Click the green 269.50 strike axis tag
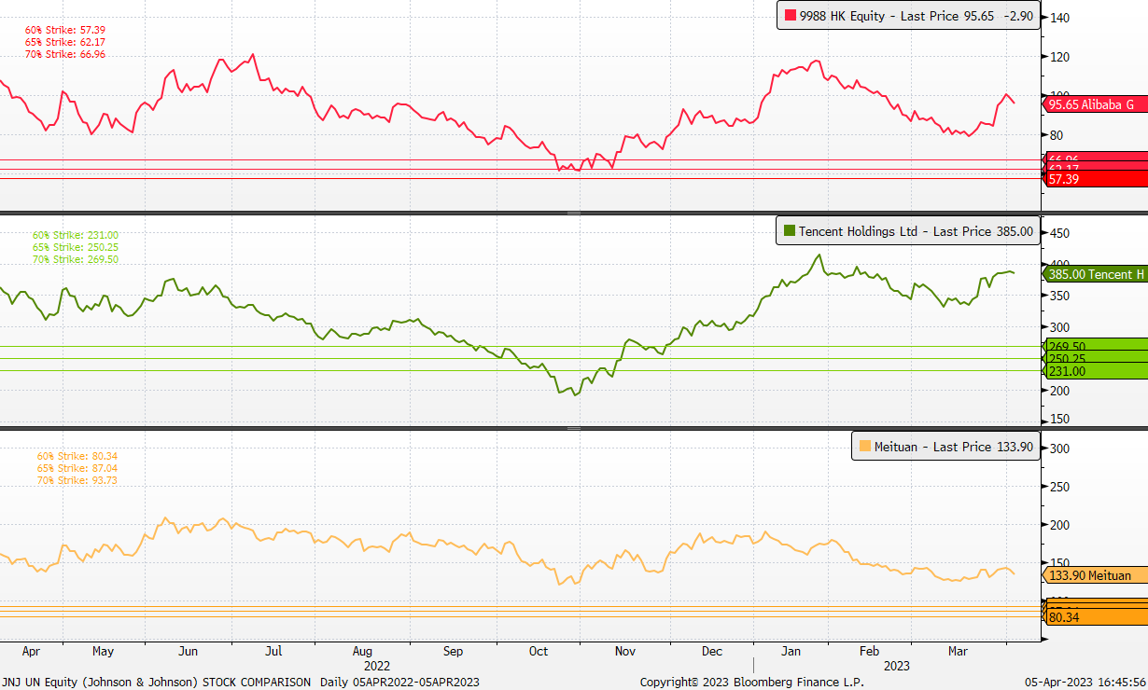 coord(1095,346)
